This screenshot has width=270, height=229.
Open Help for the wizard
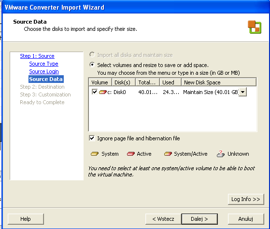[26, 219]
